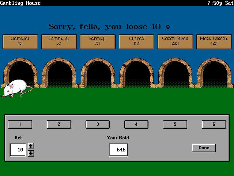The height and width of the screenshot is (176, 234).
Task: Decrease the bet with down arrow
Action: (x=31, y=153)
